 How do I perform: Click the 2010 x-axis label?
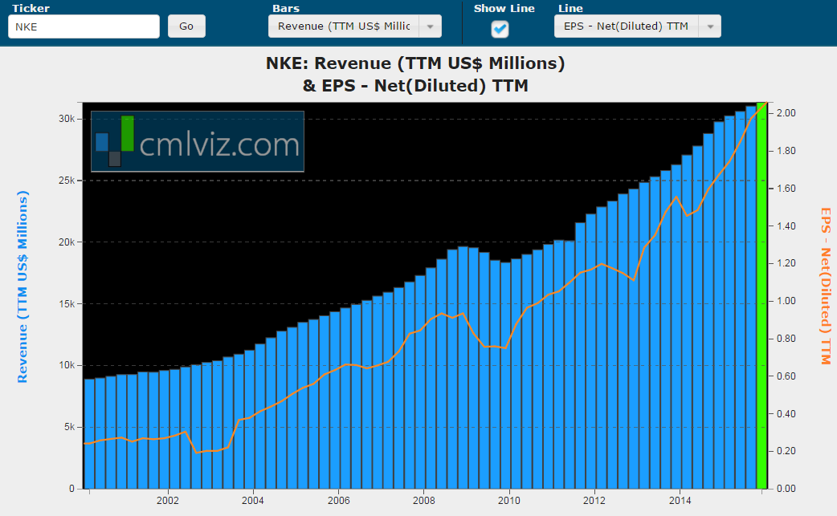click(508, 501)
